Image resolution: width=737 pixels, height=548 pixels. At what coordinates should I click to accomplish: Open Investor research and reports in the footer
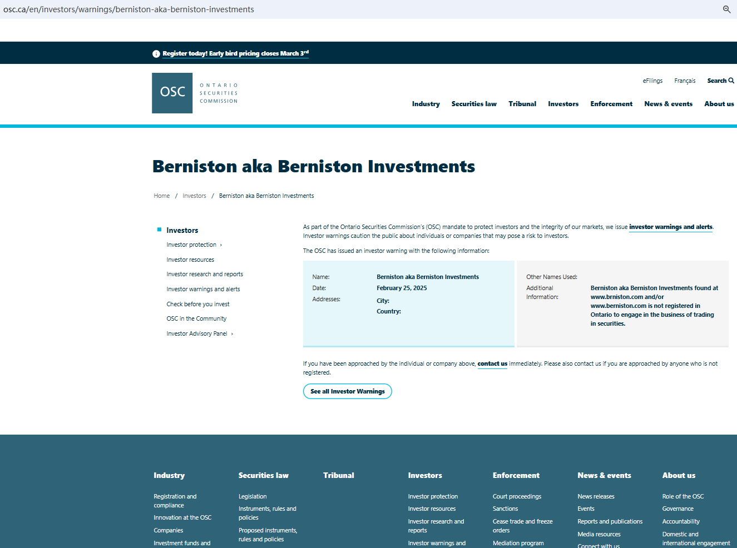coord(436,526)
